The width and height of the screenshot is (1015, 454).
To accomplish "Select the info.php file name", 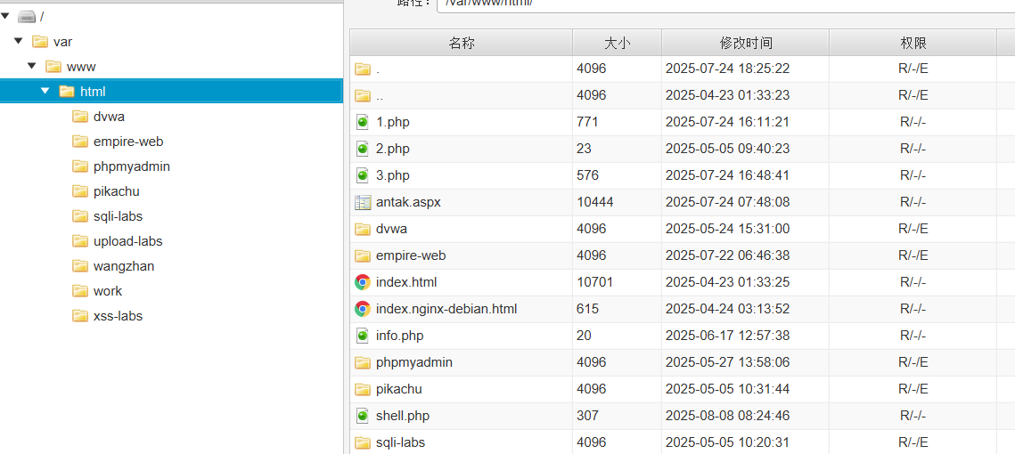I will pos(400,336).
